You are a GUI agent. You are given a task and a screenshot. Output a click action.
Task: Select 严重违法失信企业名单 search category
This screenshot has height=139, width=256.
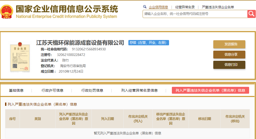pyautogui.click(x=218, y=7)
